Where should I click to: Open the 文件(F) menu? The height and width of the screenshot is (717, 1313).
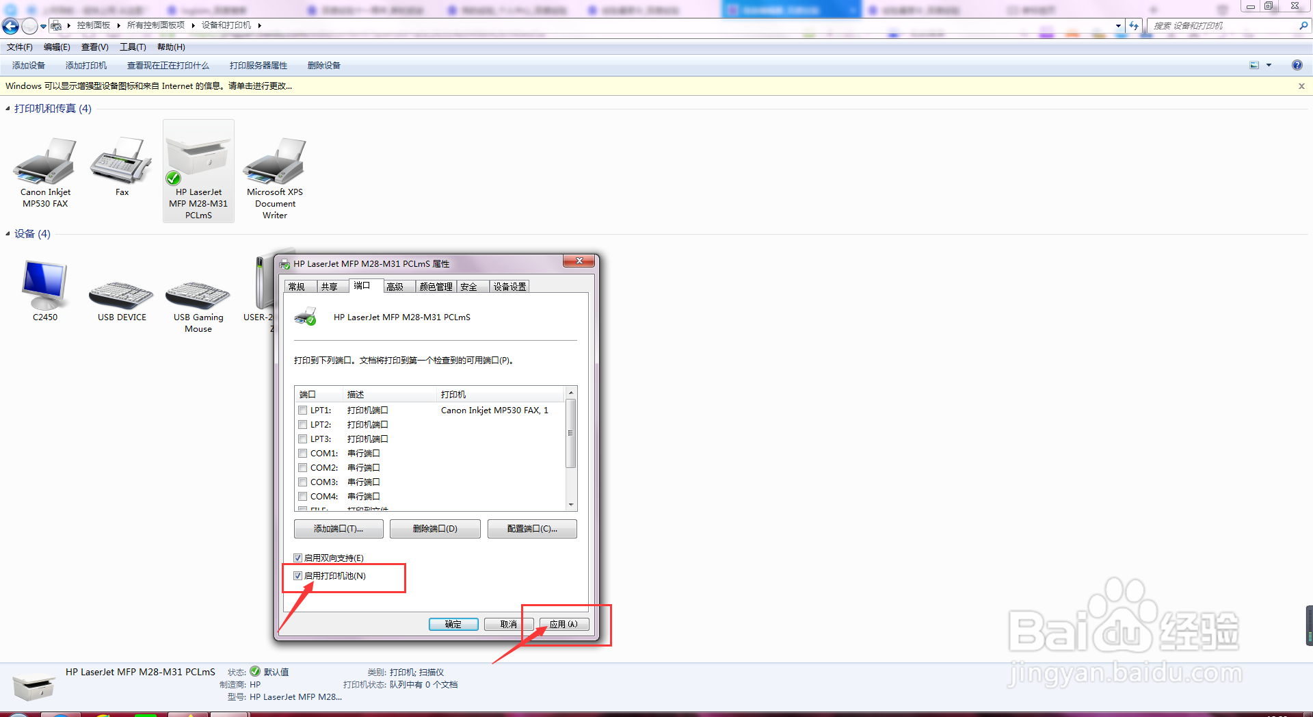[20, 47]
